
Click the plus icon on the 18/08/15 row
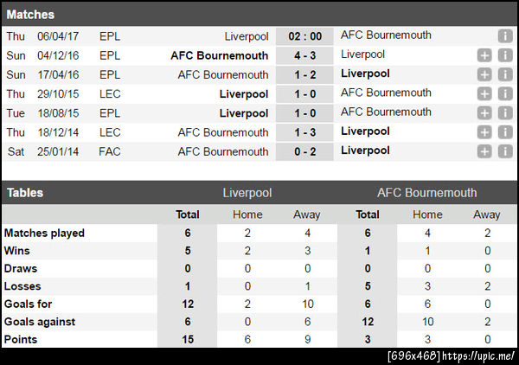tap(484, 112)
